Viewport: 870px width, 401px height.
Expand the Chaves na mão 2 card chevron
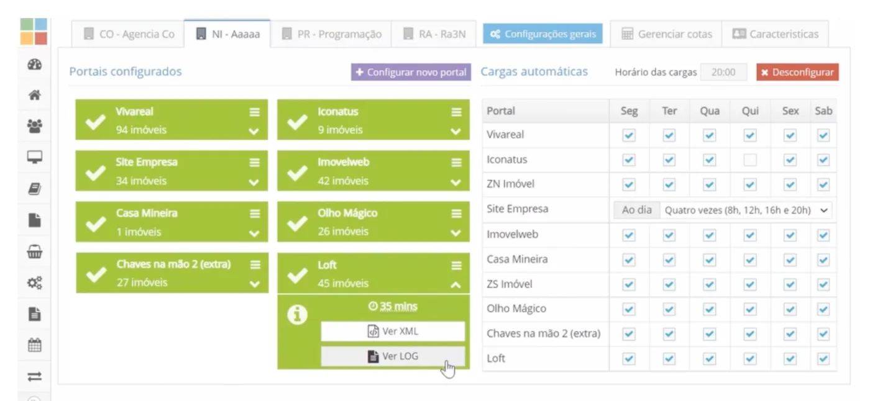254,284
